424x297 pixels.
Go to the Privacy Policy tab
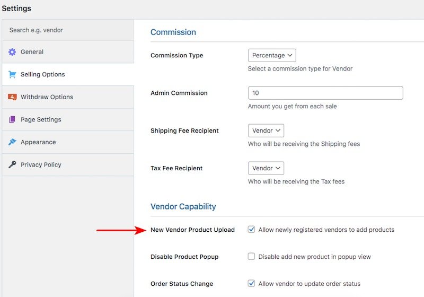[41, 165]
